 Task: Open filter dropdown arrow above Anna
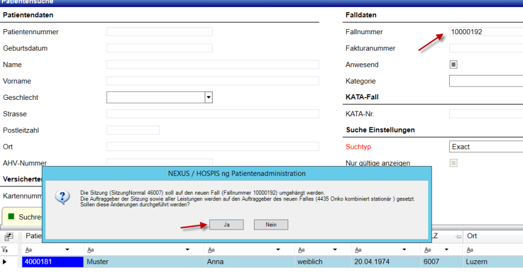coord(278,250)
